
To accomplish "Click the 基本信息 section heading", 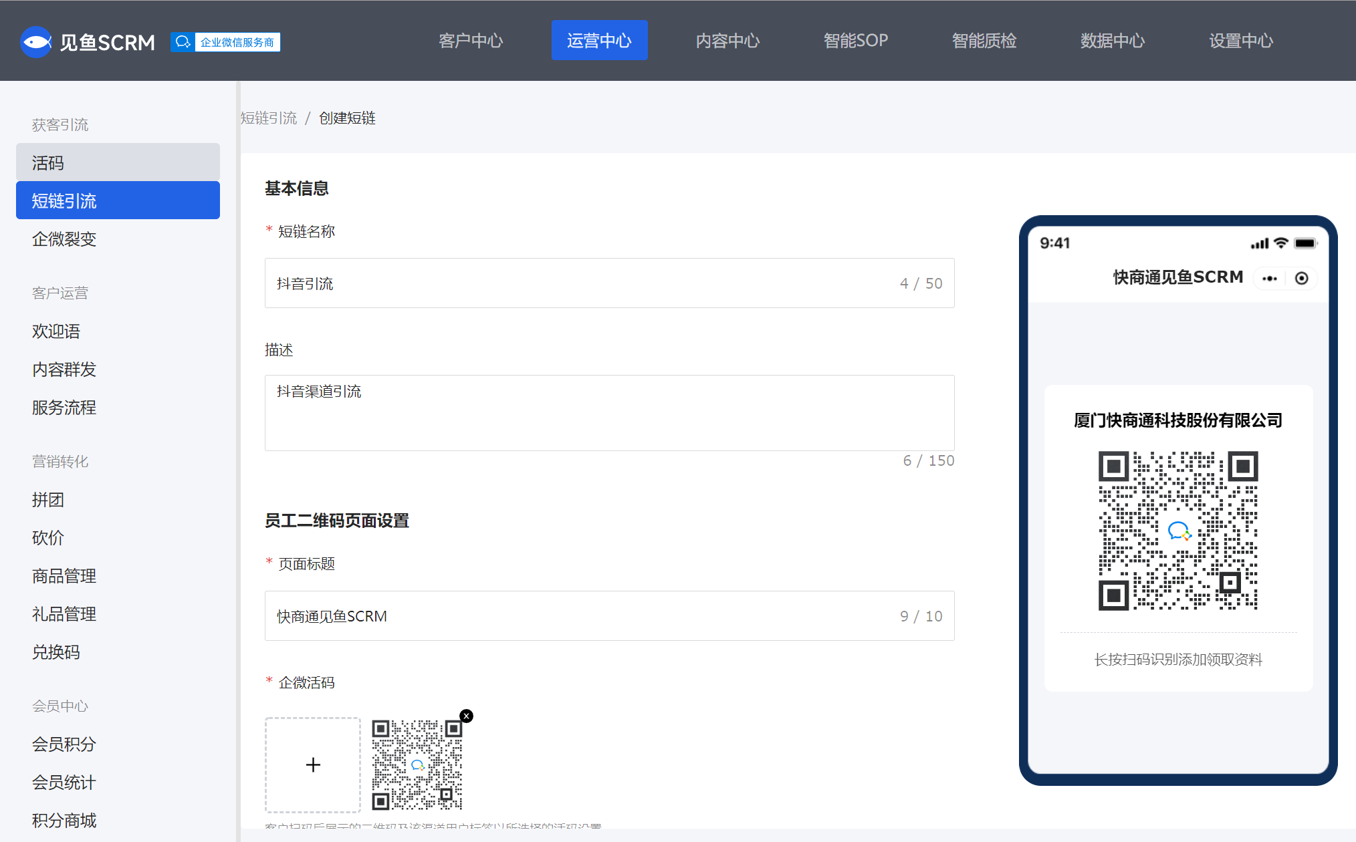I will pyautogui.click(x=296, y=188).
